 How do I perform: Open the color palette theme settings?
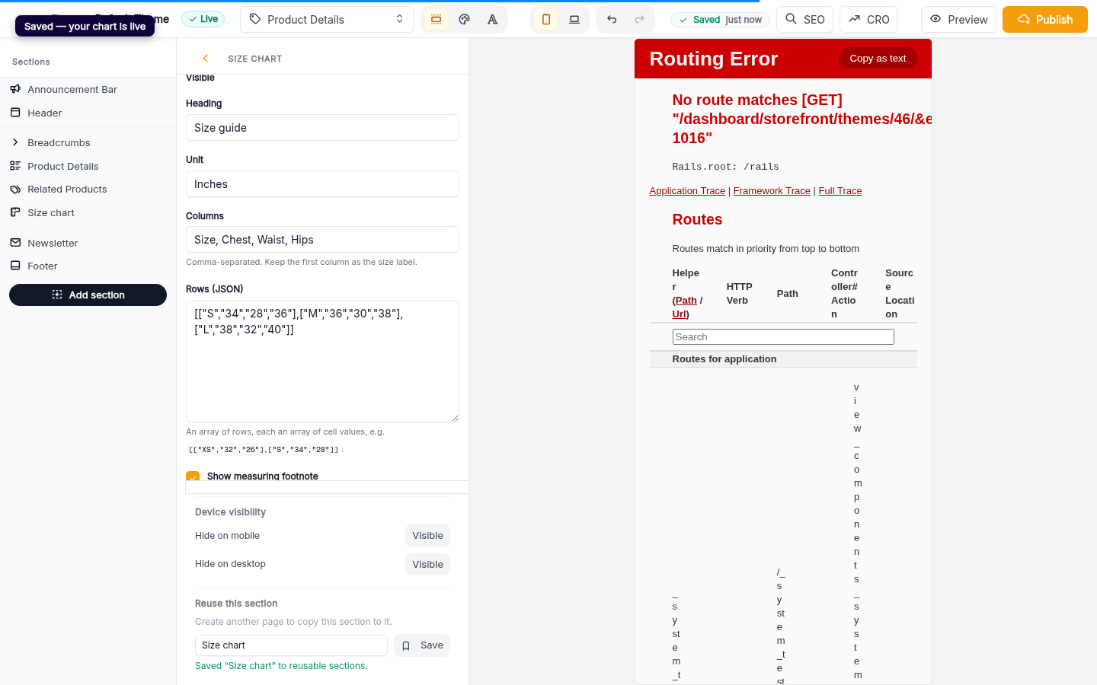click(x=465, y=20)
